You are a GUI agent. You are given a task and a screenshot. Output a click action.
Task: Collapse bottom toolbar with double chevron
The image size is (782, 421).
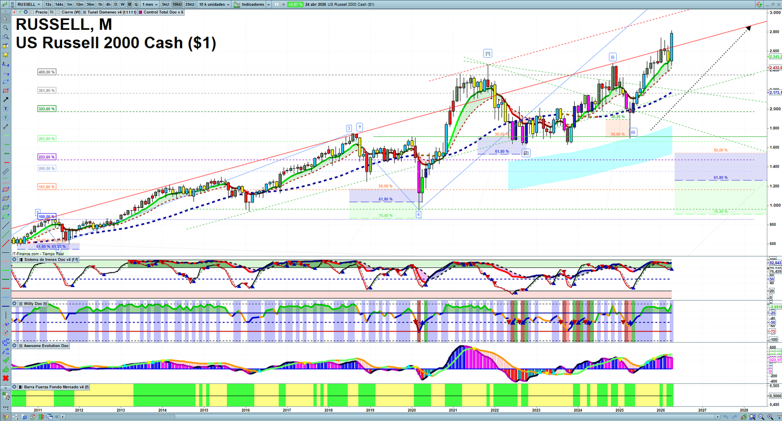tap(57, 417)
